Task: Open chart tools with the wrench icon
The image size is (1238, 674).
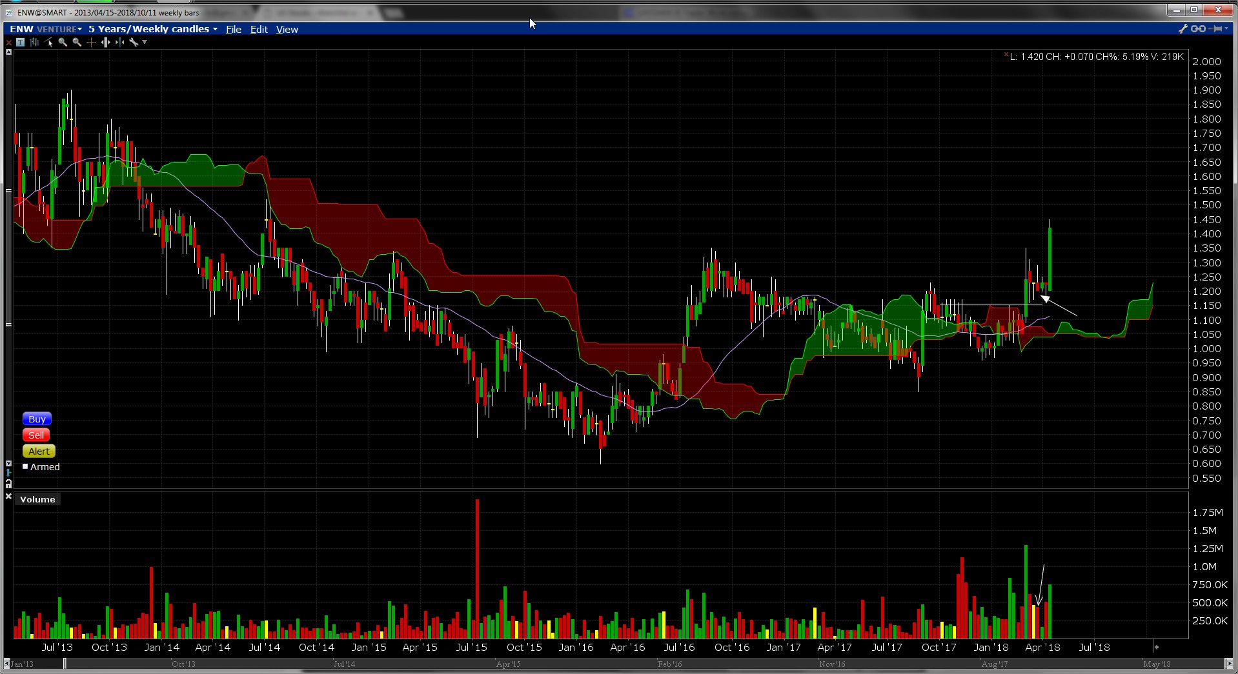Action: click(134, 43)
